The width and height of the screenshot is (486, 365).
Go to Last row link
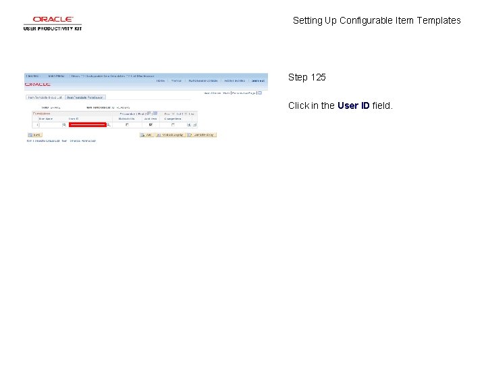[x=191, y=114]
